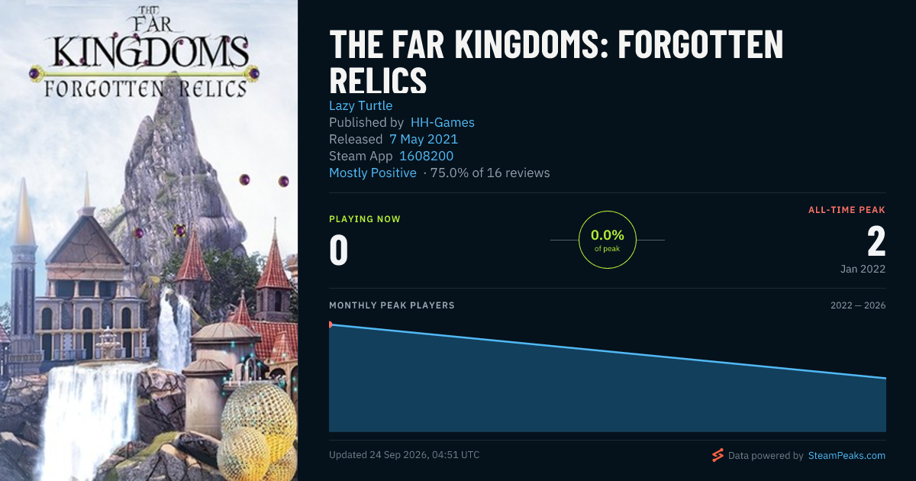Click the orange chart start data point
The width and height of the screenshot is (916, 481).
(330, 324)
